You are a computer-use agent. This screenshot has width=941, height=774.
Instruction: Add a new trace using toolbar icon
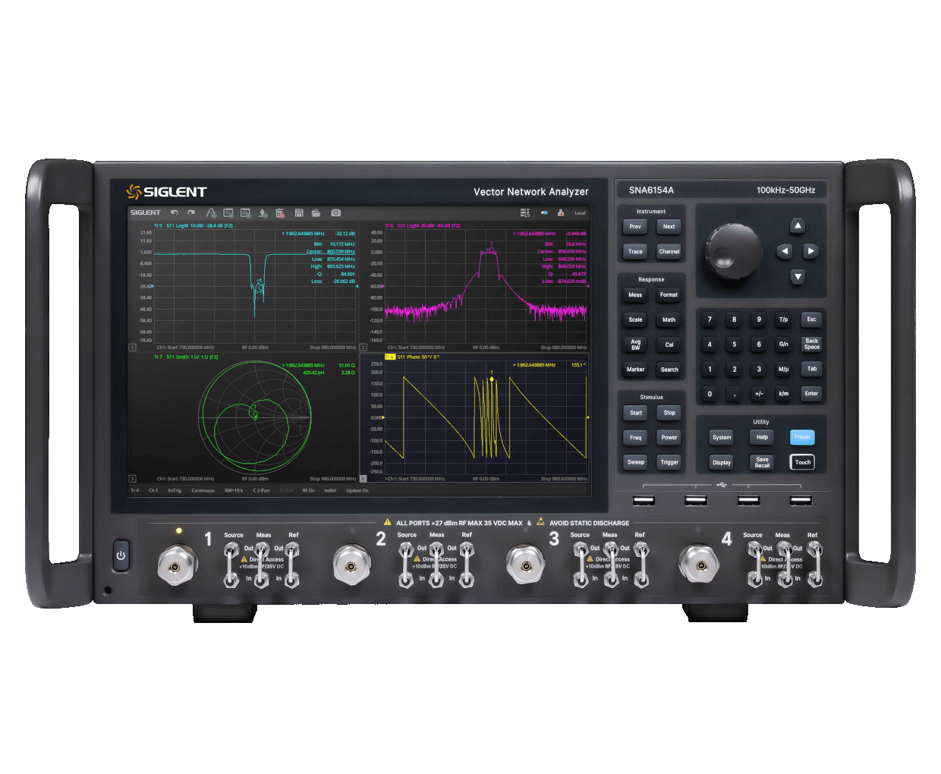[211, 213]
